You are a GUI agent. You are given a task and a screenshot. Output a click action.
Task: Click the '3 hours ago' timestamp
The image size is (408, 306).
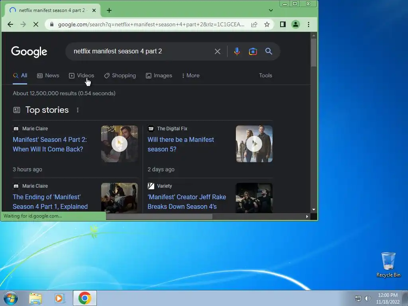coord(27,169)
